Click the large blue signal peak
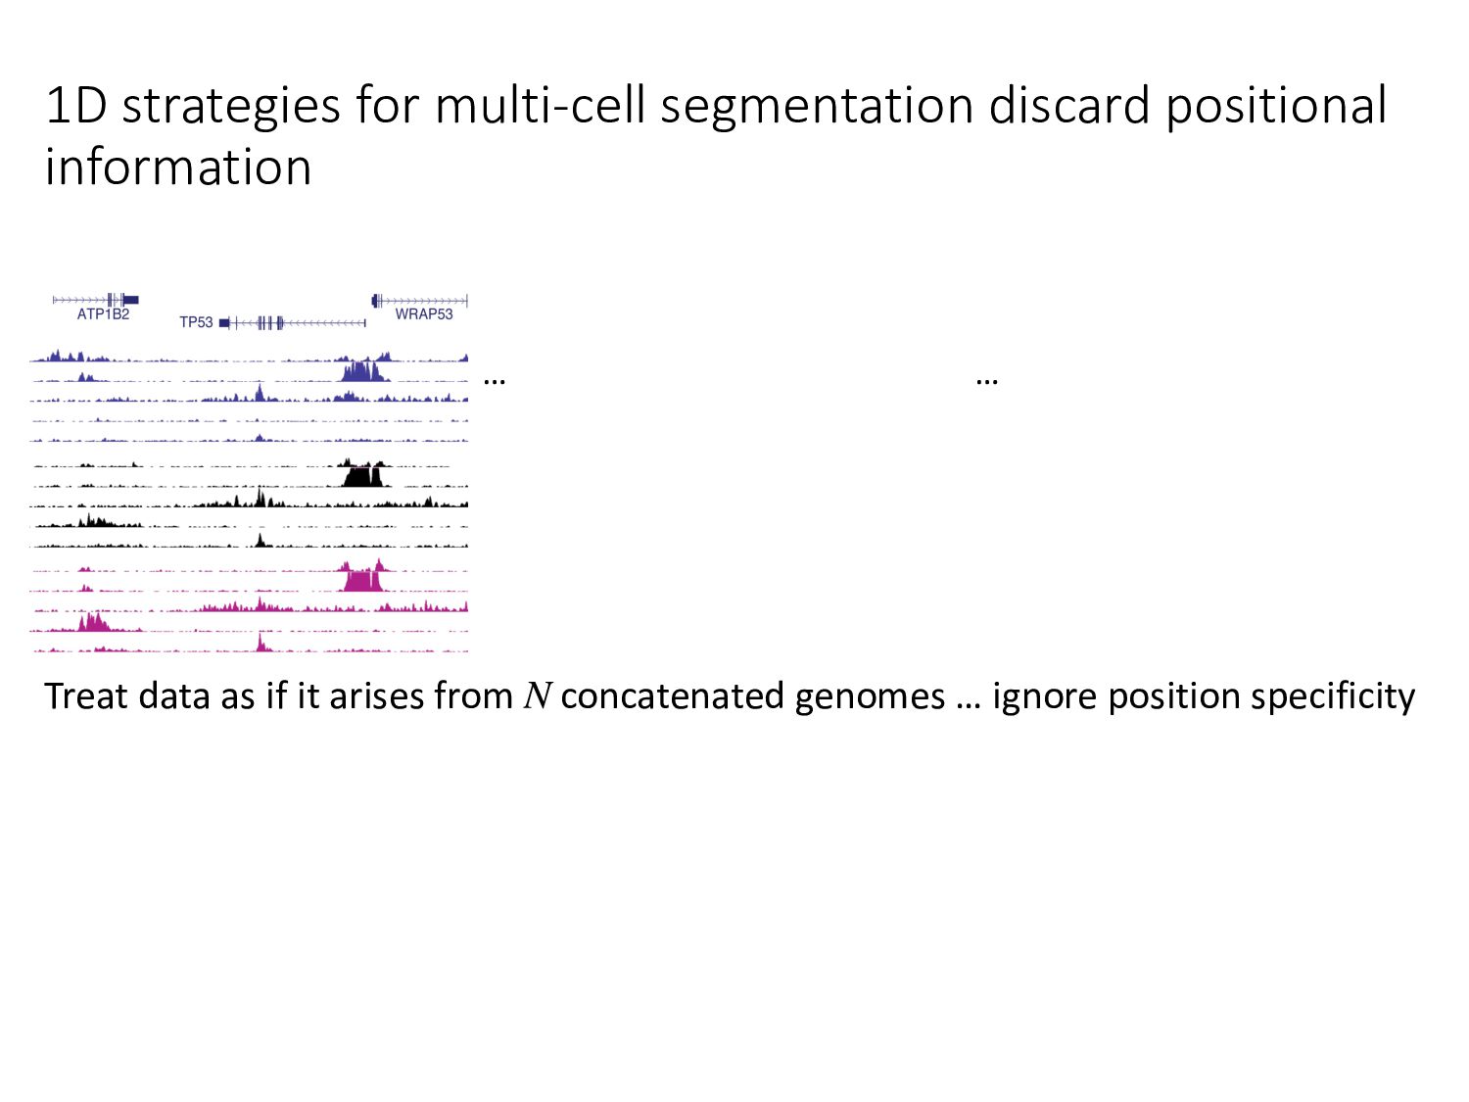 tap(360, 372)
